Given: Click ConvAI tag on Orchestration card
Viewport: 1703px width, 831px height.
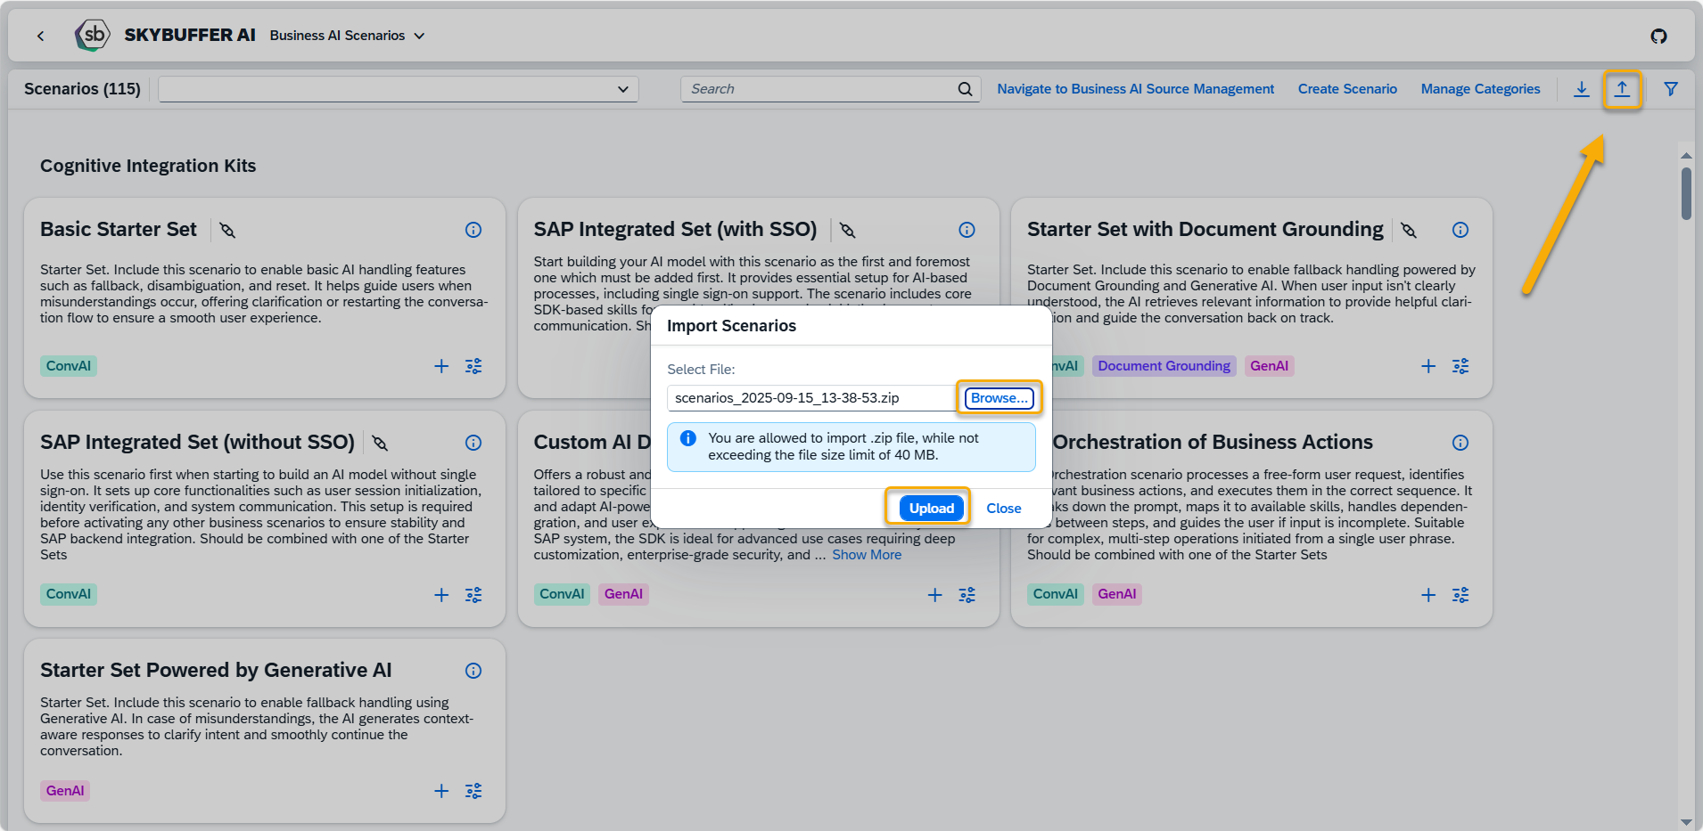Looking at the screenshot, I should pos(1056,594).
